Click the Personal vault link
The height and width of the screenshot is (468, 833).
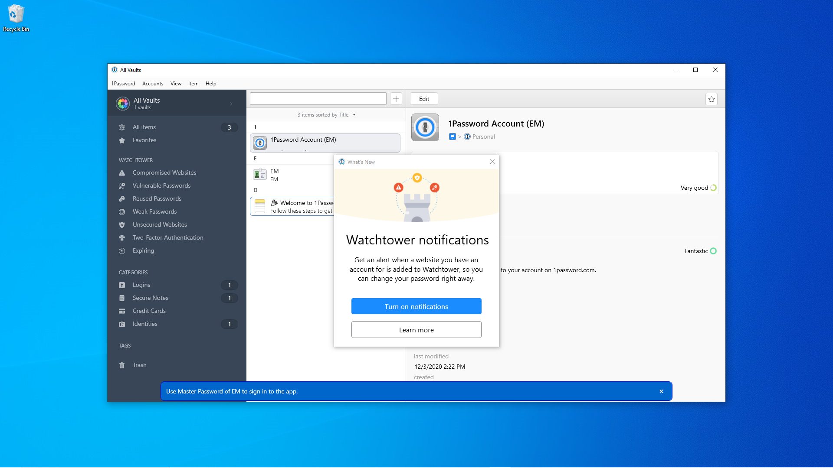tap(483, 137)
